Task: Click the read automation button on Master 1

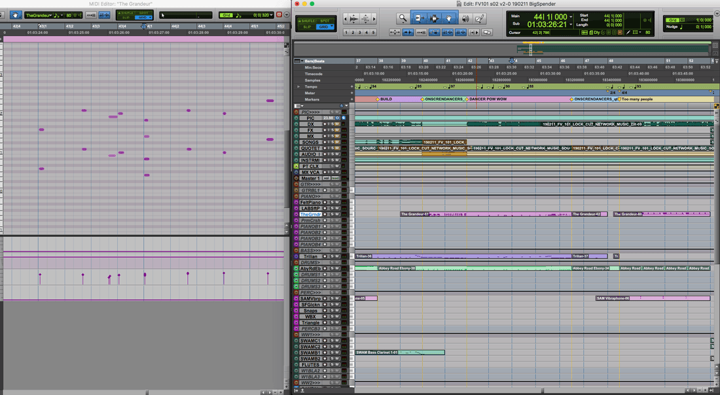Action: tap(335, 179)
